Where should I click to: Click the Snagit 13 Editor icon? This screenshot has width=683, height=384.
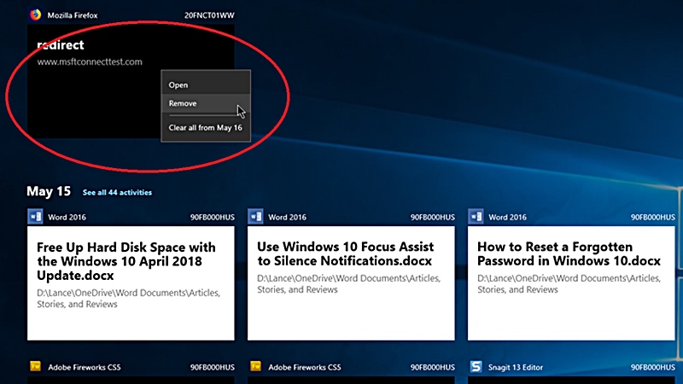click(476, 367)
